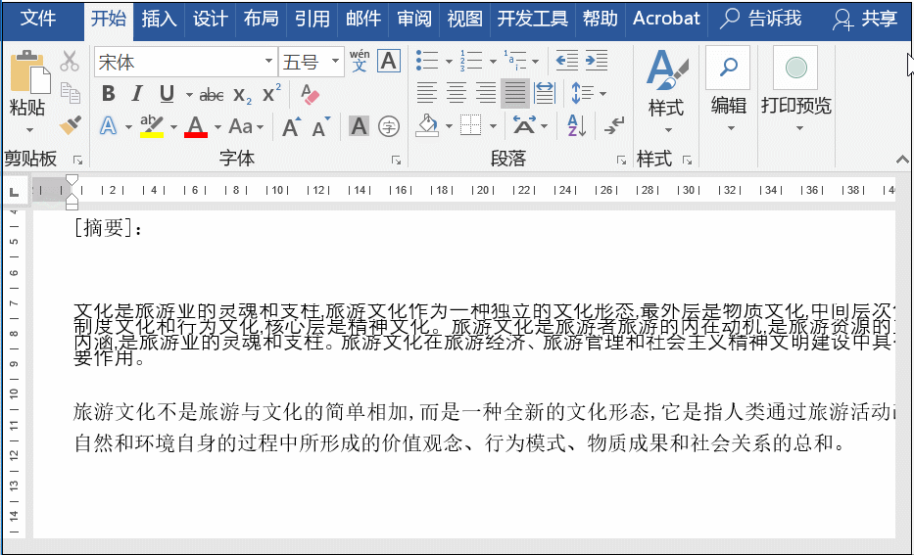Switch to the Acrobat tab
The height and width of the screenshot is (555, 914).
click(666, 20)
